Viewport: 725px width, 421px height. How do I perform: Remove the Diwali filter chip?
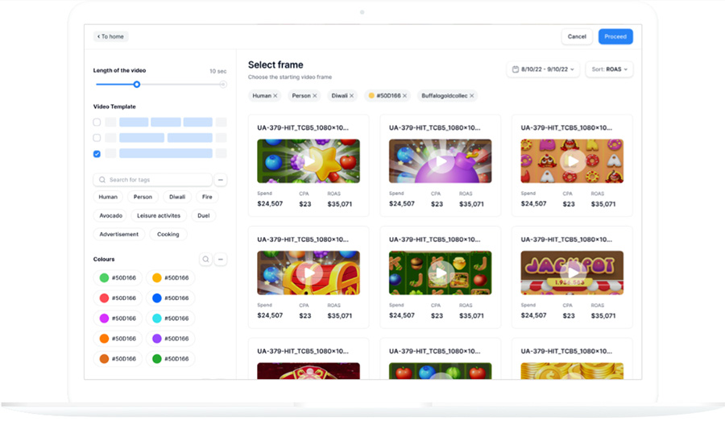(351, 96)
